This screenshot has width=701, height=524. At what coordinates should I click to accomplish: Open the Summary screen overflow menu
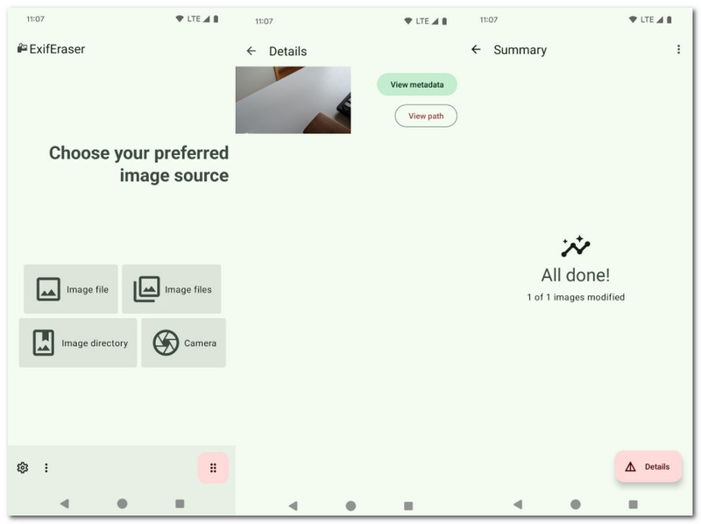[x=678, y=50]
